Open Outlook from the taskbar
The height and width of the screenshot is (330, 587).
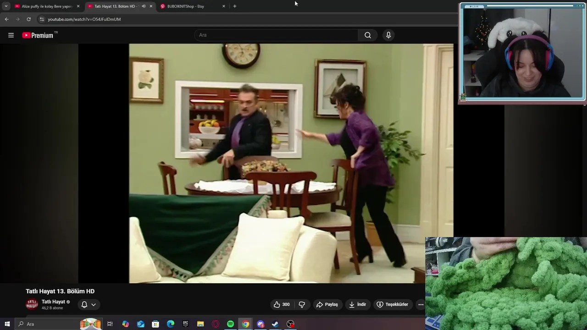coord(140,324)
